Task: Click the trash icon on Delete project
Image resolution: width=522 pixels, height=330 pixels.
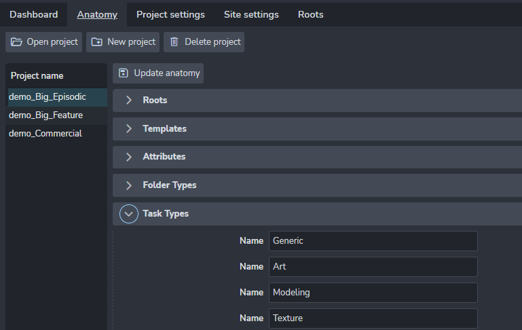Action: (174, 42)
